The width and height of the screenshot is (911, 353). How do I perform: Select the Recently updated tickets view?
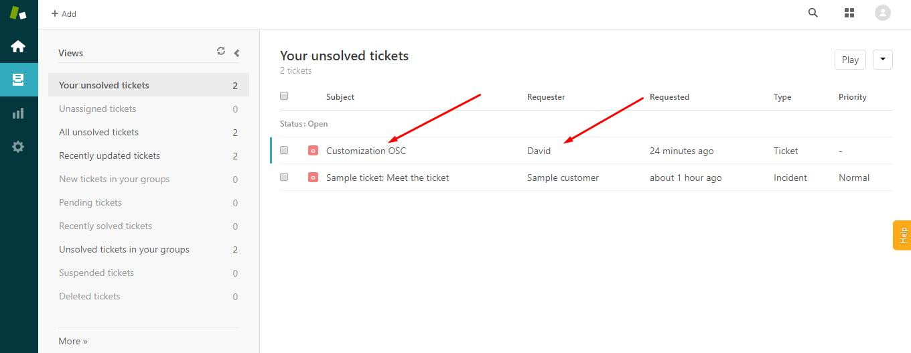click(x=109, y=155)
